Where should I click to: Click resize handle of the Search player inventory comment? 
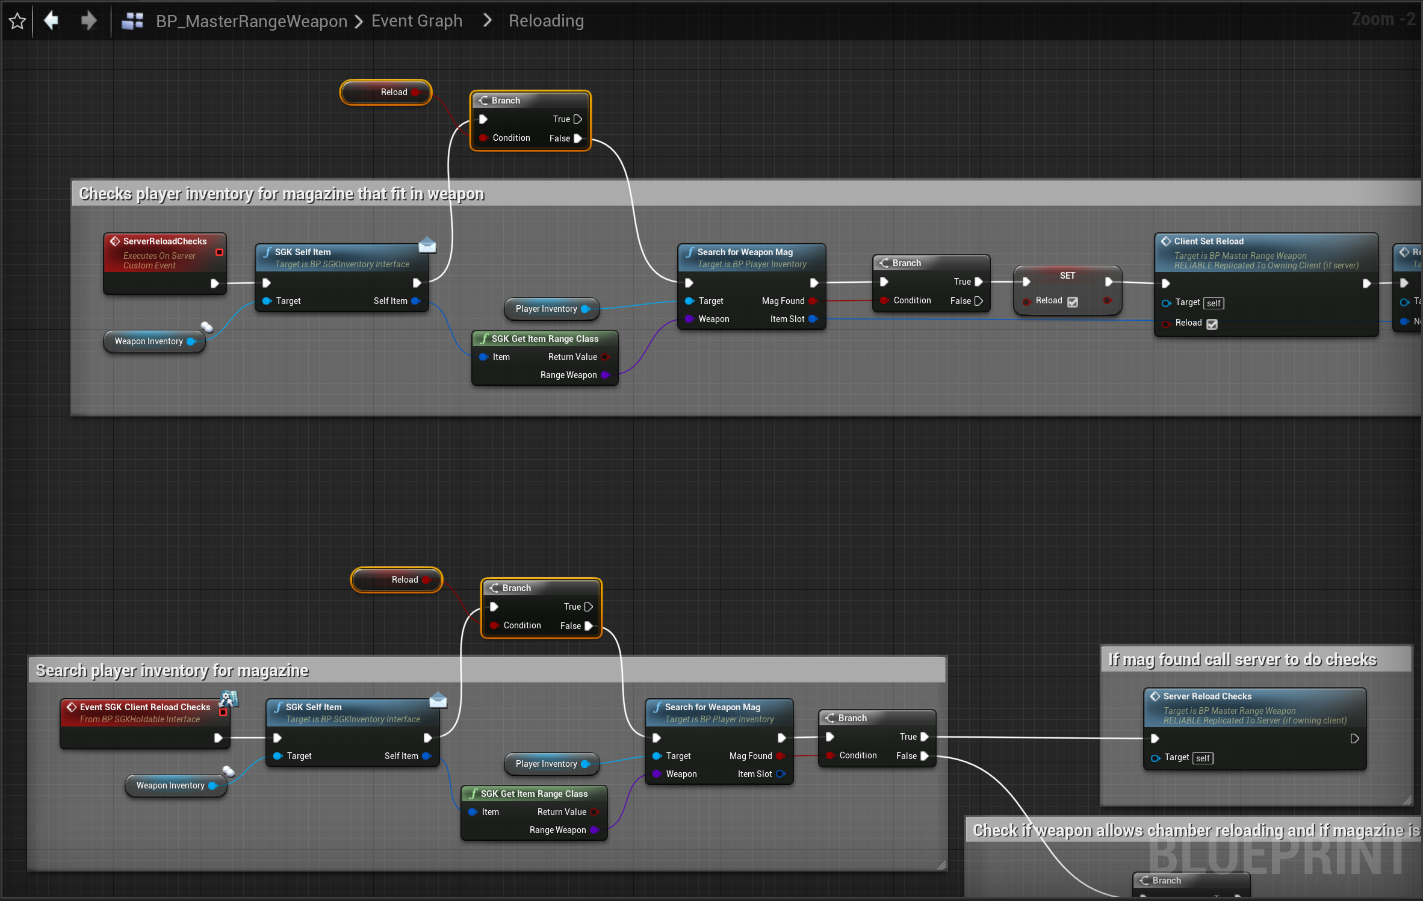tap(941, 865)
